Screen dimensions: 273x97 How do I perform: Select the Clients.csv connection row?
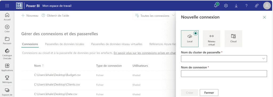coord(99,85)
